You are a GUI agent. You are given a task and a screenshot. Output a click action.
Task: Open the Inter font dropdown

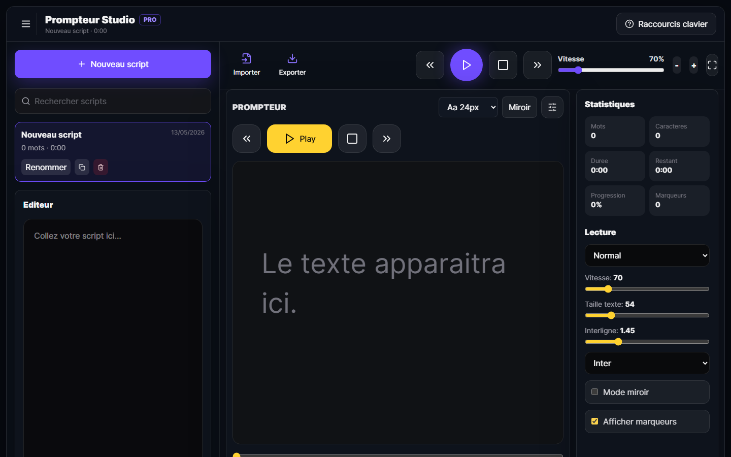647,363
